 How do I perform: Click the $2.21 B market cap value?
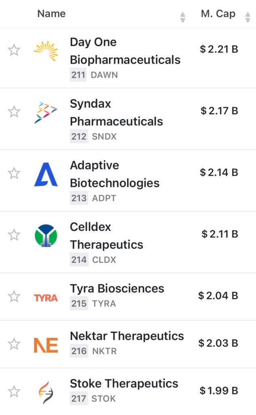pos(219,49)
